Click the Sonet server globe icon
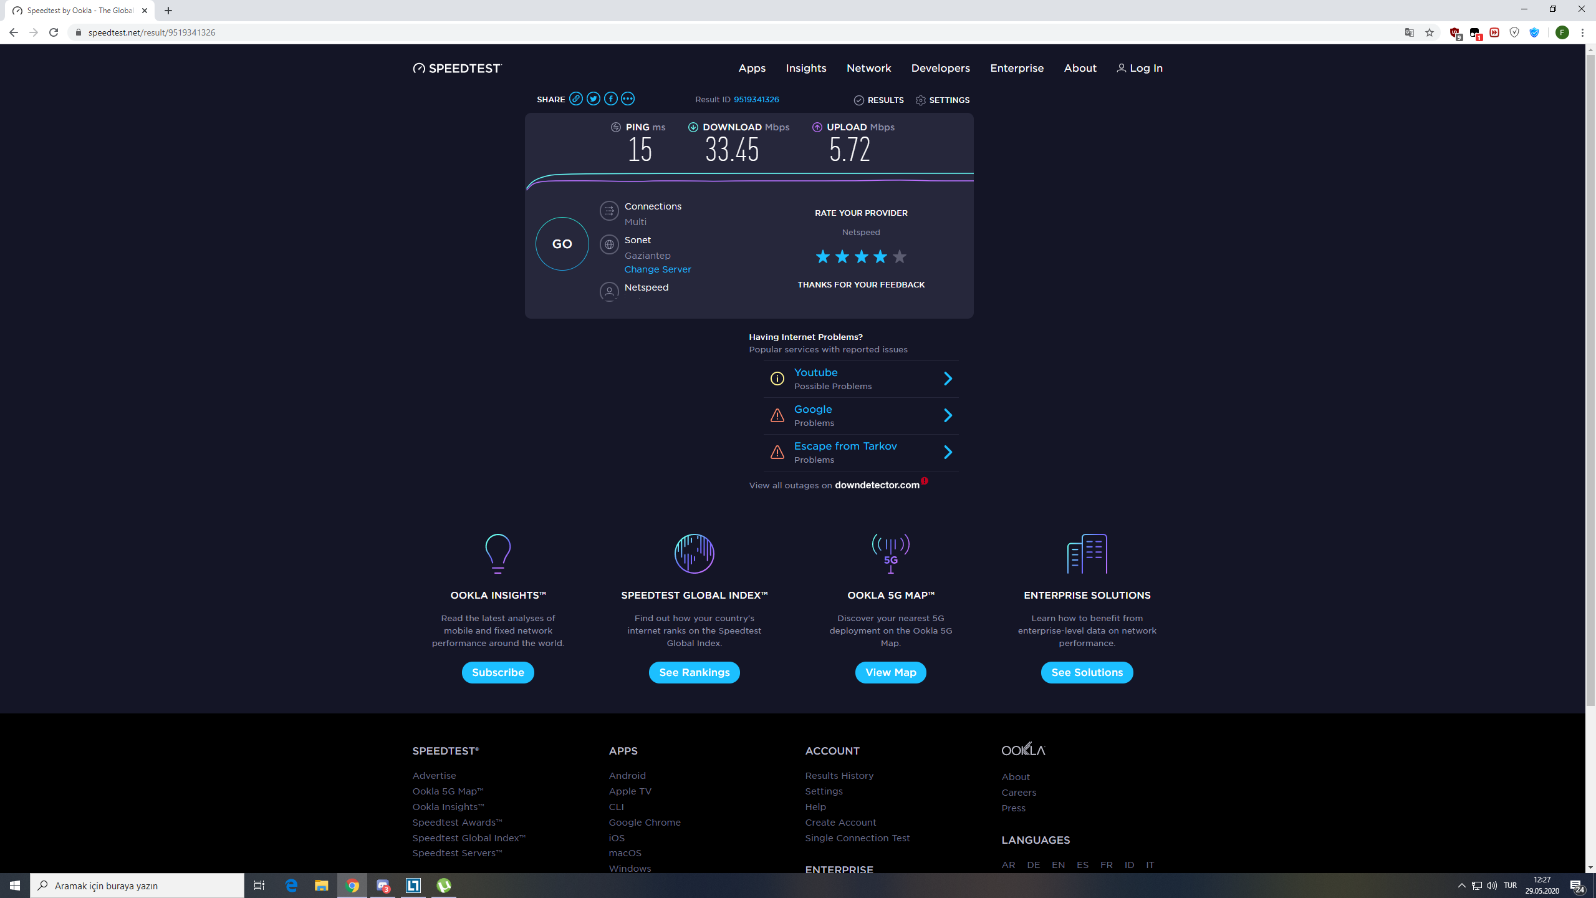 (609, 244)
